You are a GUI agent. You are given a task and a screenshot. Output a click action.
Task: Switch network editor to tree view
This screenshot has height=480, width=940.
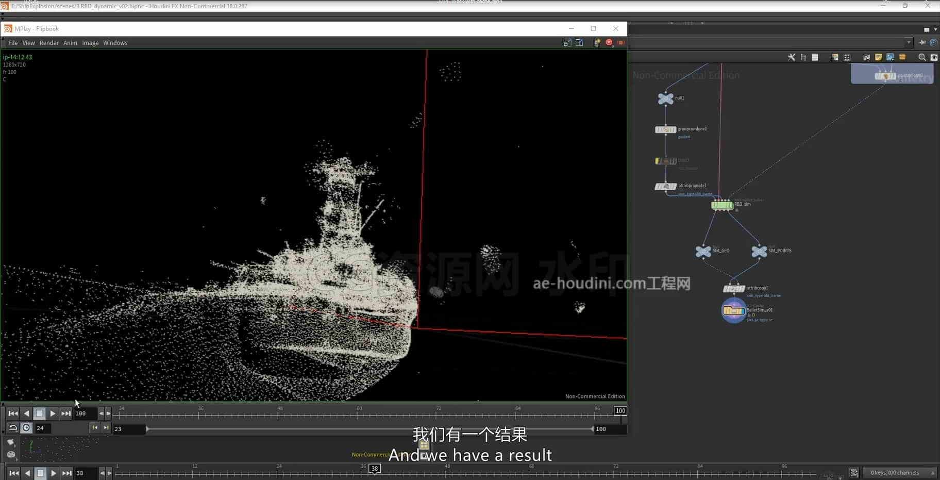[x=803, y=57]
